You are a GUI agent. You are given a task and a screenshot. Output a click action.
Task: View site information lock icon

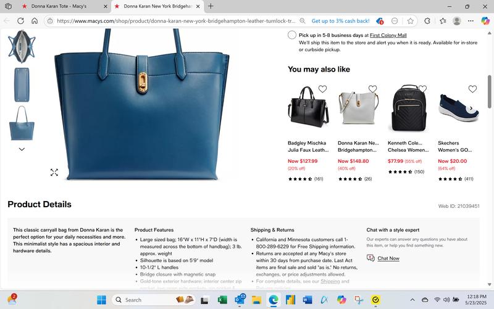tap(50, 21)
